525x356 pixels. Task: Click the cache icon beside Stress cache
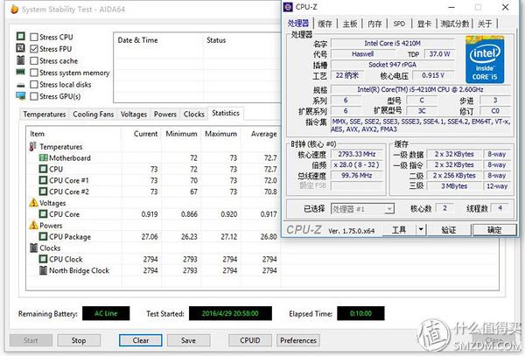[21, 59]
